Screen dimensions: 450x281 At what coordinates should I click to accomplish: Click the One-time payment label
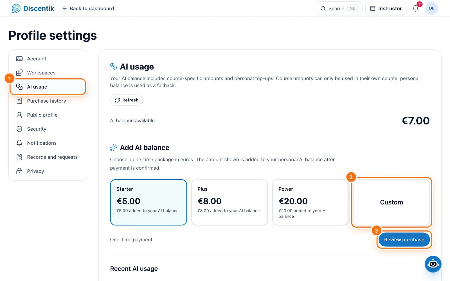pos(131,240)
